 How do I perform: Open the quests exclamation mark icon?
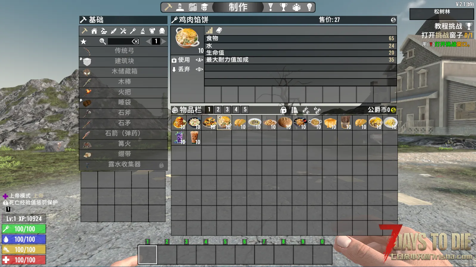271,7
